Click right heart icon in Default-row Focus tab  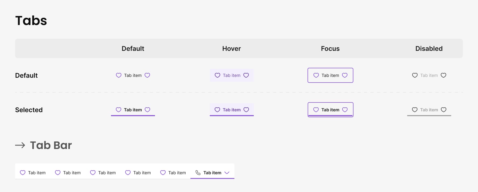[x=345, y=75]
